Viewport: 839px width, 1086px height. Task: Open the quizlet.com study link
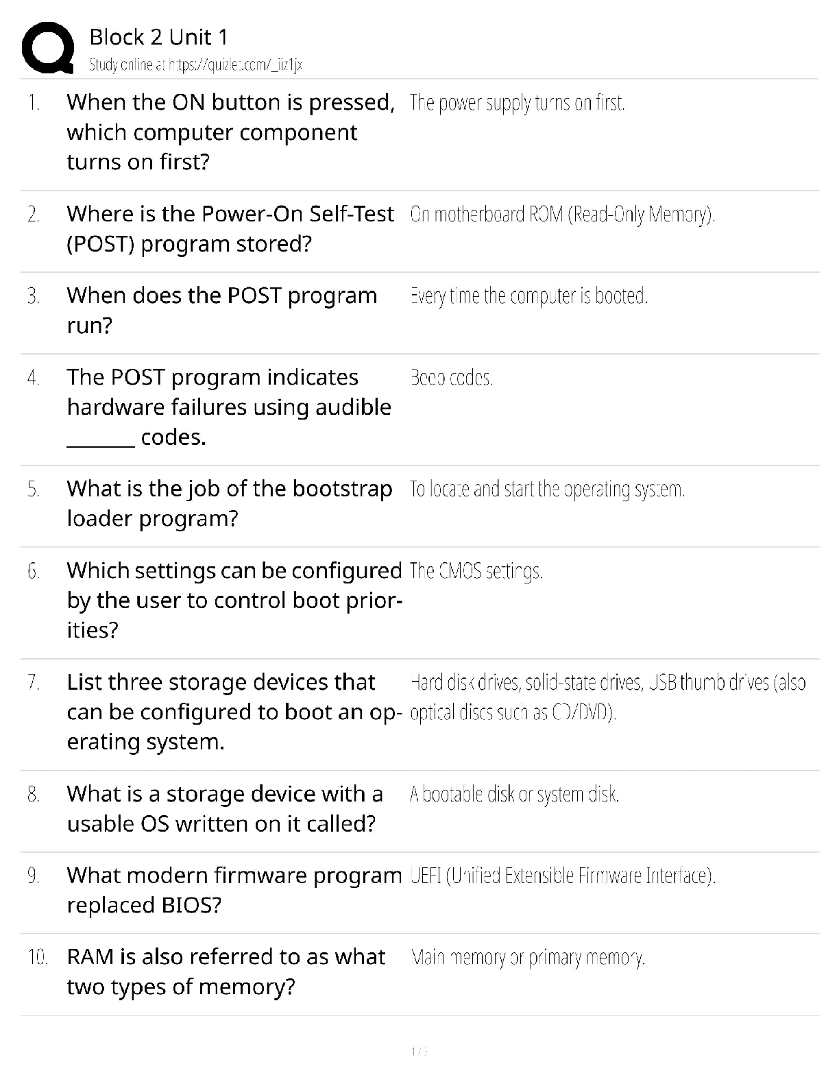(195, 65)
